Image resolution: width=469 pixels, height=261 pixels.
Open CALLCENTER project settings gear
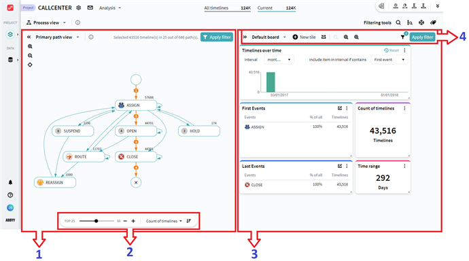tap(79, 7)
